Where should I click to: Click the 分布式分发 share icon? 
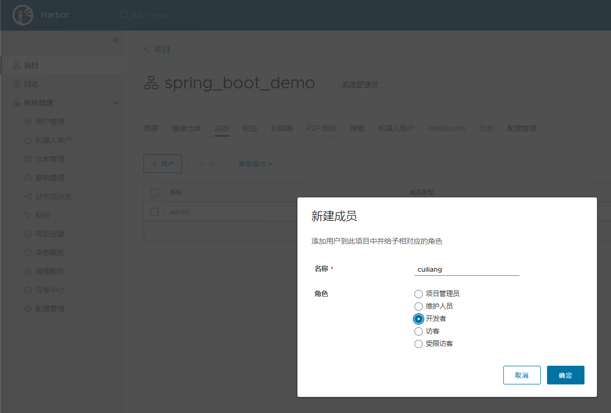click(28, 196)
